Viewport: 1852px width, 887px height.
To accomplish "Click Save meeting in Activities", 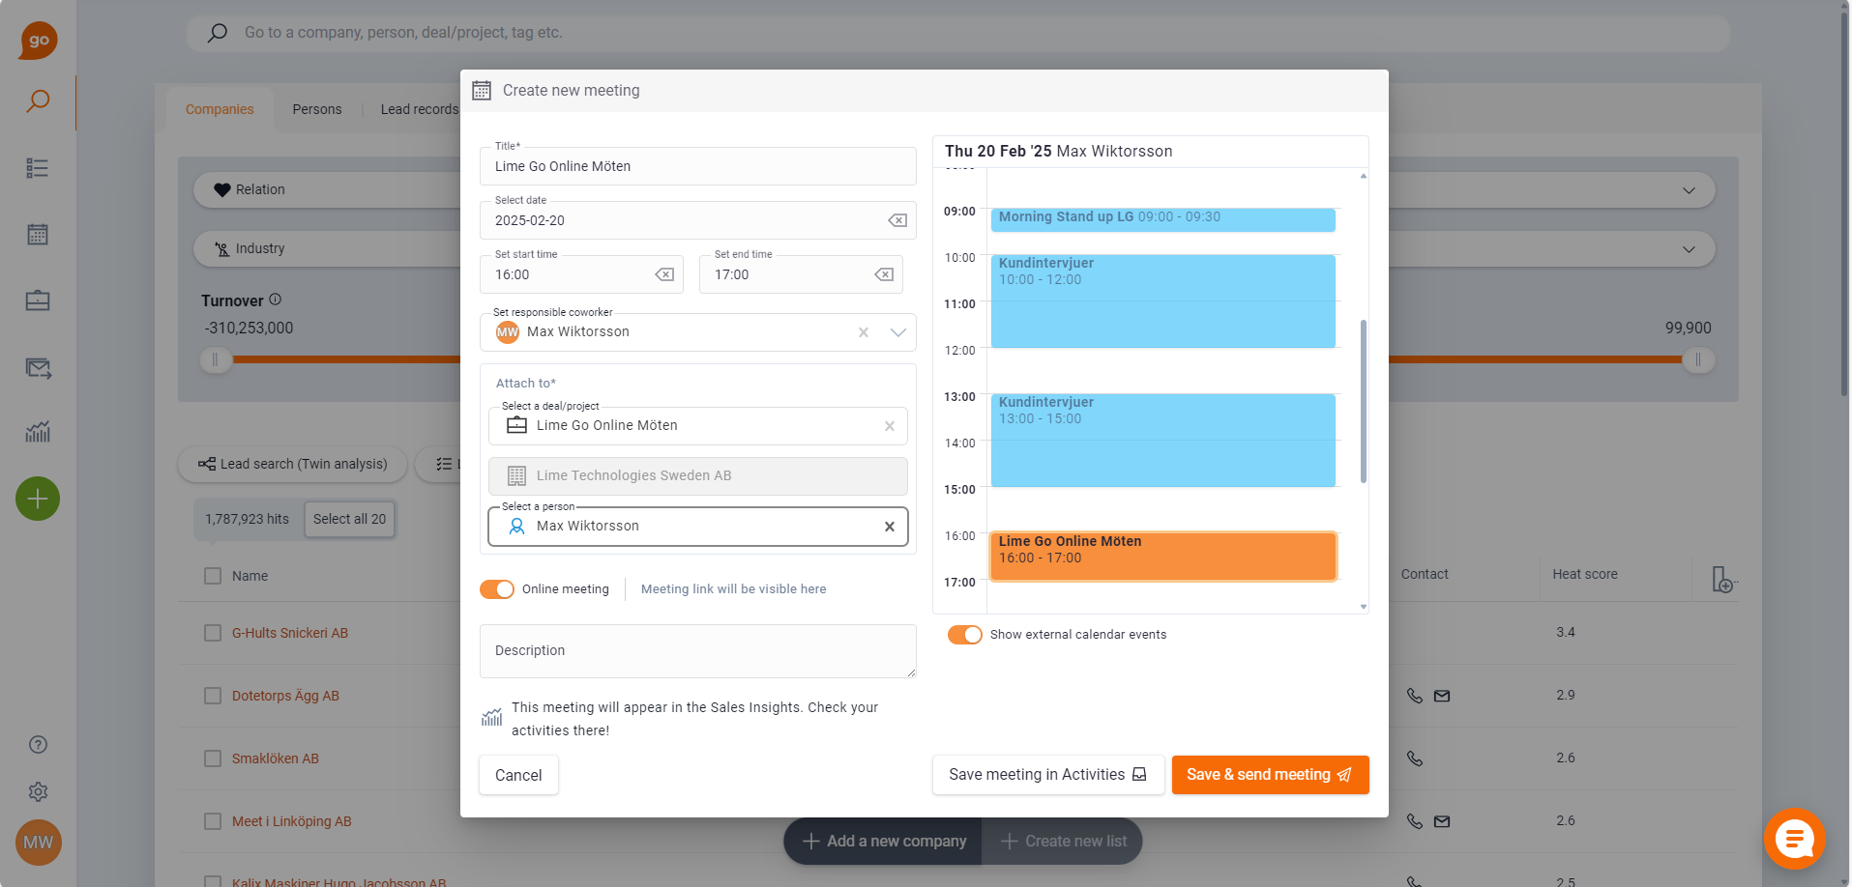I will click(1048, 775).
